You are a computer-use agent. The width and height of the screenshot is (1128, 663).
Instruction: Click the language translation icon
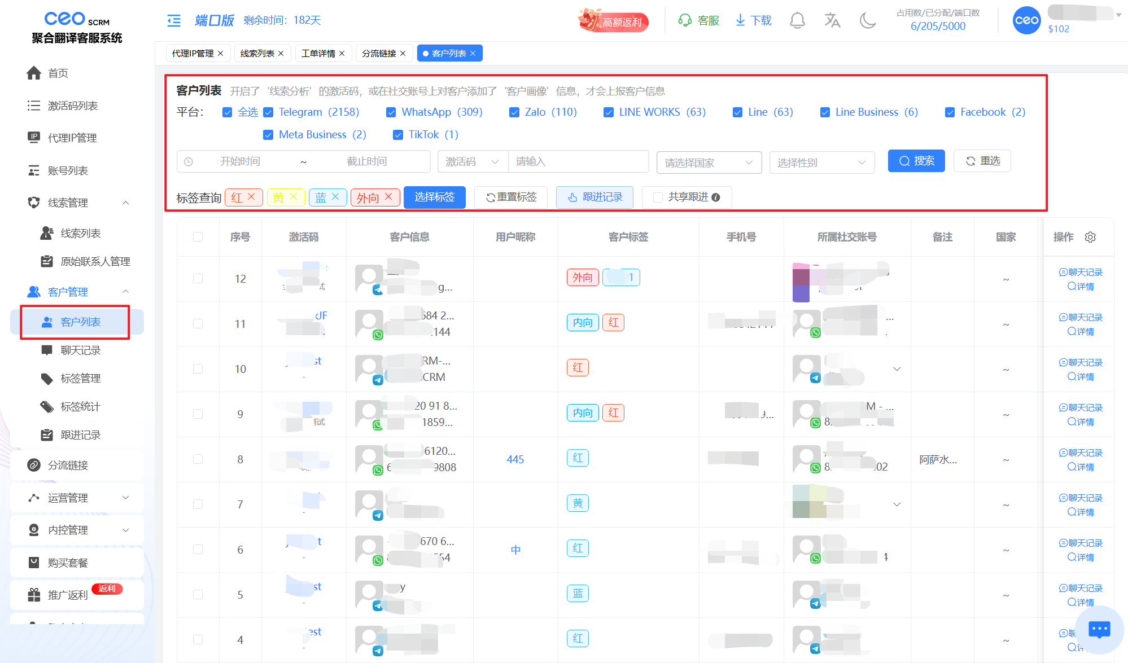coord(832,21)
